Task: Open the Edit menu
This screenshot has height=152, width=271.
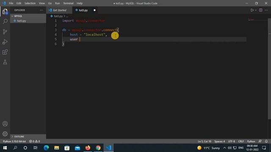Action: 19,3
